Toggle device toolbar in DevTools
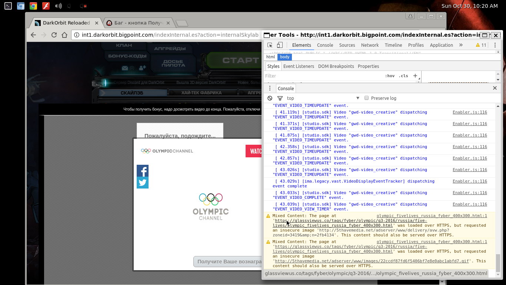The width and height of the screenshot is (506, 285). (x=280, y=45)
